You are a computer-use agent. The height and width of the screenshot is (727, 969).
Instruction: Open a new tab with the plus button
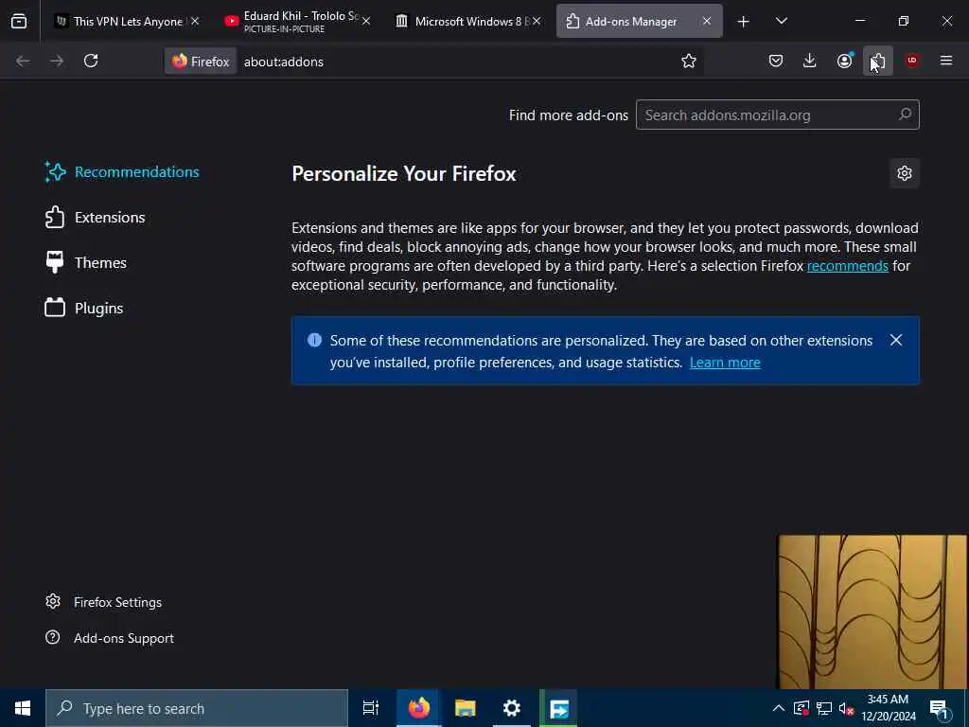pyautogui.click(x=744, y=22)
